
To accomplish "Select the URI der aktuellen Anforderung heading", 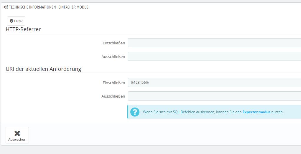I will [43, 69].
